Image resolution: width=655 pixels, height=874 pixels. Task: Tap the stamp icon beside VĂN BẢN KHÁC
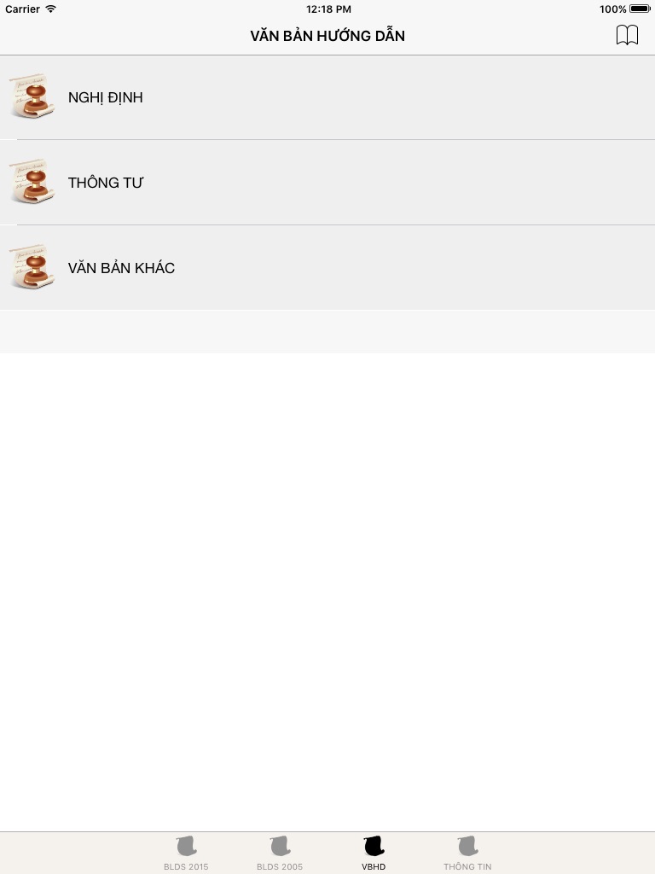32,266
